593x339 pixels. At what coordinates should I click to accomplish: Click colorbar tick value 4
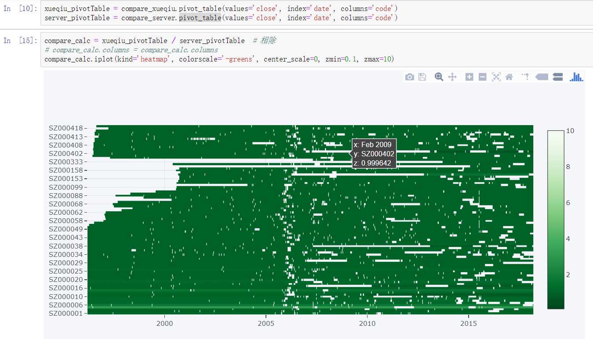(x=568, y=239)
